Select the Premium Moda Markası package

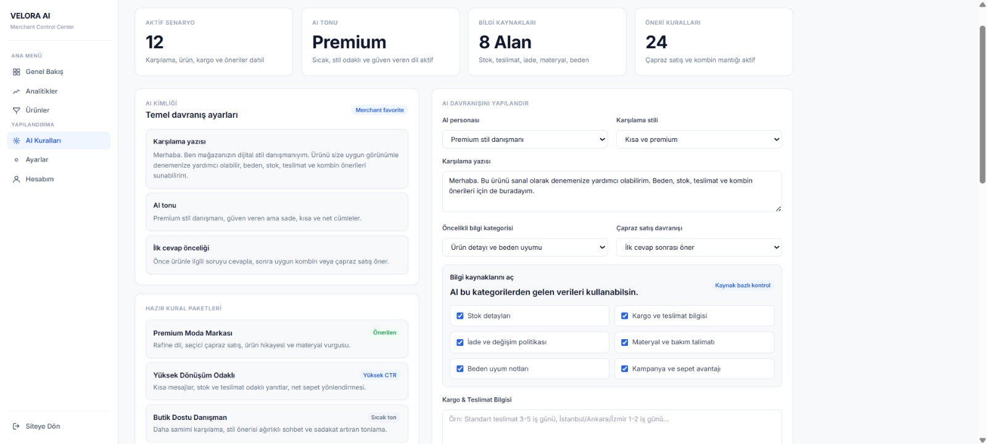coord(277,339)
